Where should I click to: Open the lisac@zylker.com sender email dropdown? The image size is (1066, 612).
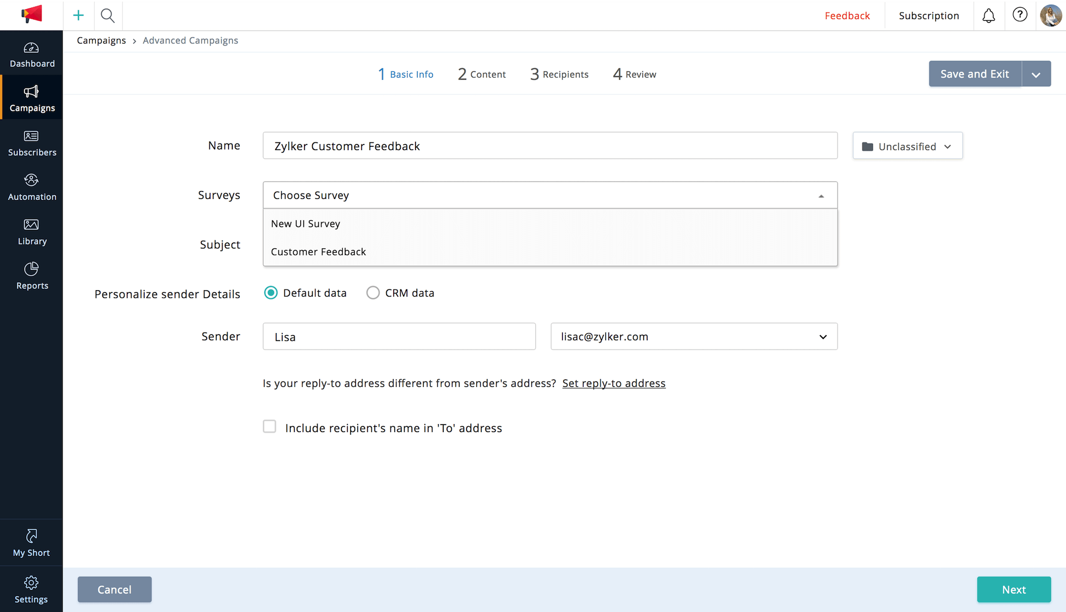694,336
